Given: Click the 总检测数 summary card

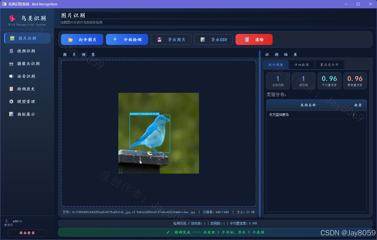Looking at the screenshot, I should click(x=278, y=81).
